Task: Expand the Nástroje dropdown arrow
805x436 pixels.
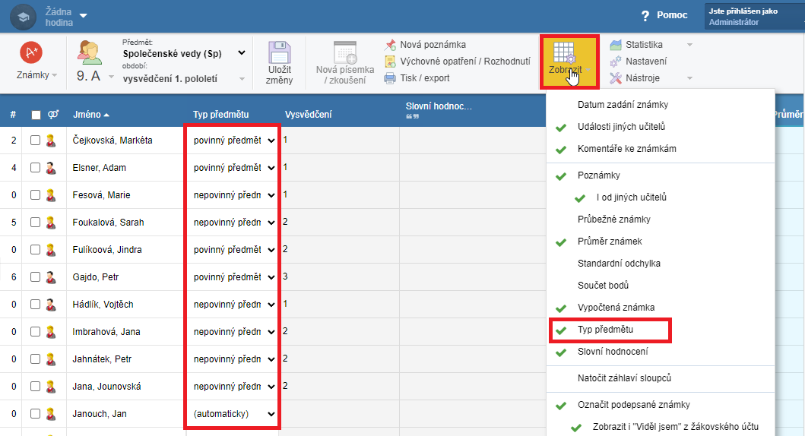Action: pos(689,78)
